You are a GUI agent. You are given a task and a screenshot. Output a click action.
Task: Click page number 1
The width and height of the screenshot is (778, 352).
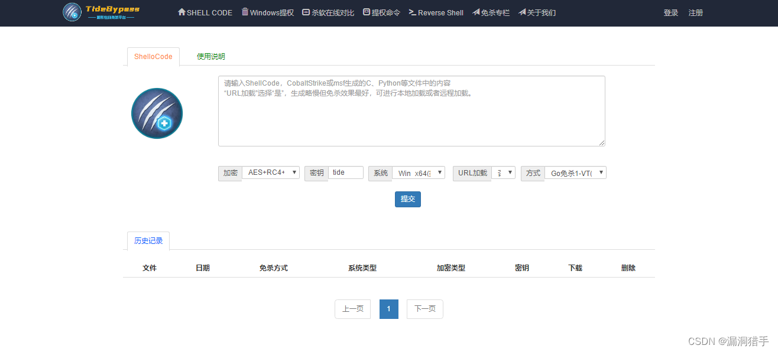[x=389, y=309]
